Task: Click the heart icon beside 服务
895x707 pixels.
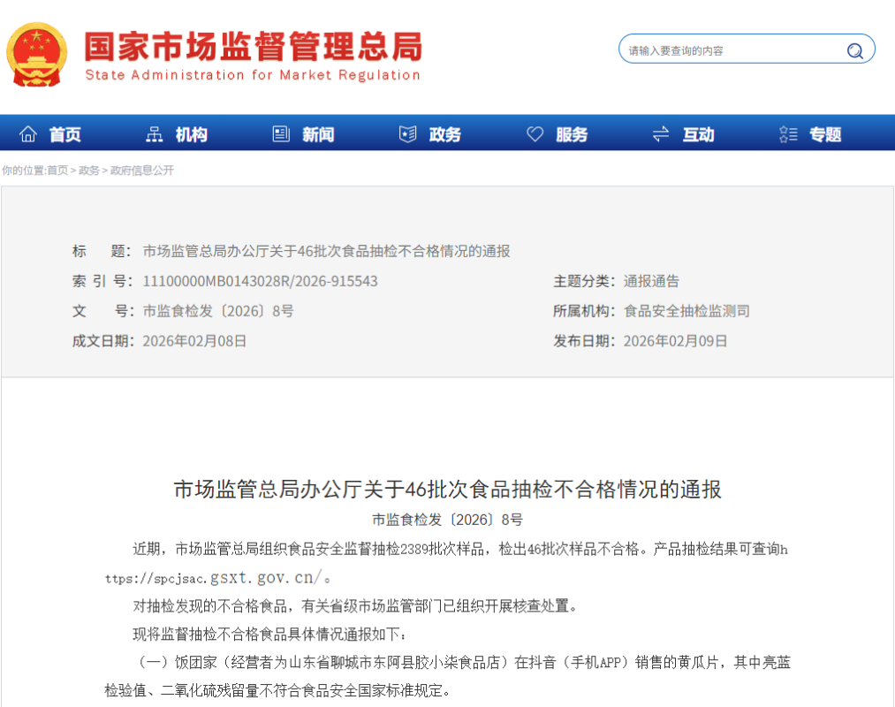Action: pyautogui.click(x=535, y=134)
